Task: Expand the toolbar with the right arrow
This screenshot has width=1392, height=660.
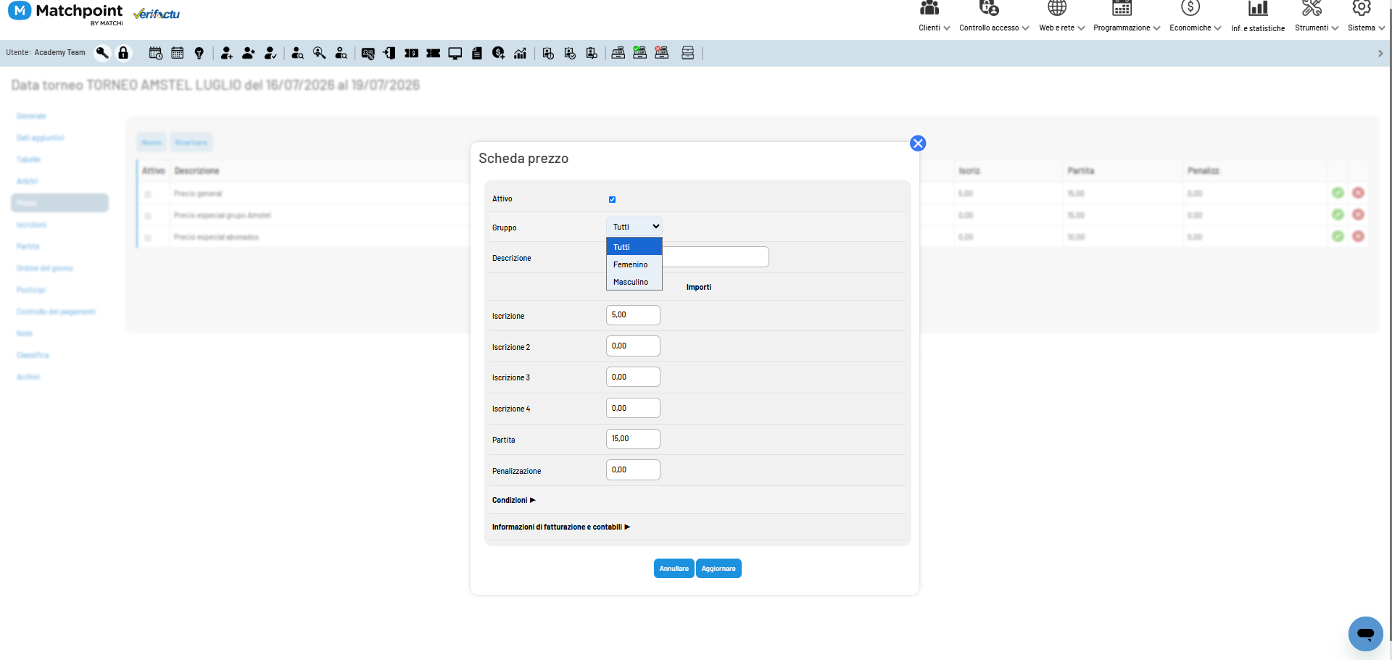Action: tap(1380, 53)
